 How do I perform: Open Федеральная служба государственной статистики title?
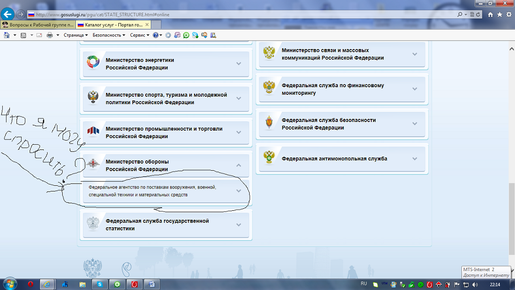pyautogui.click(x=157, y=224)
